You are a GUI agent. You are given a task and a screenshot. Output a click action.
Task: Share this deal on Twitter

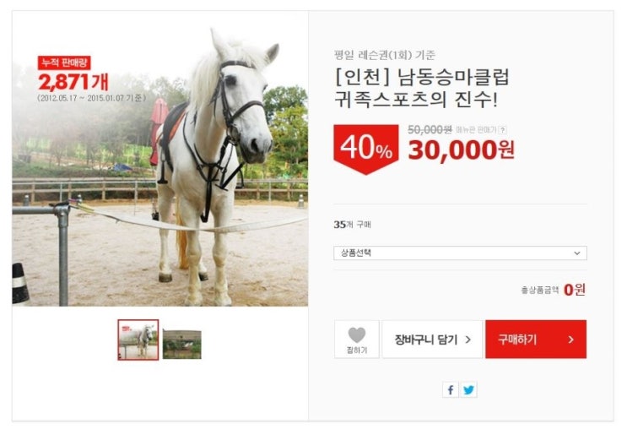pos(468,389)
